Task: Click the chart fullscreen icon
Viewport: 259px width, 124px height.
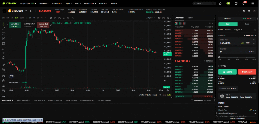Action: 167,18
